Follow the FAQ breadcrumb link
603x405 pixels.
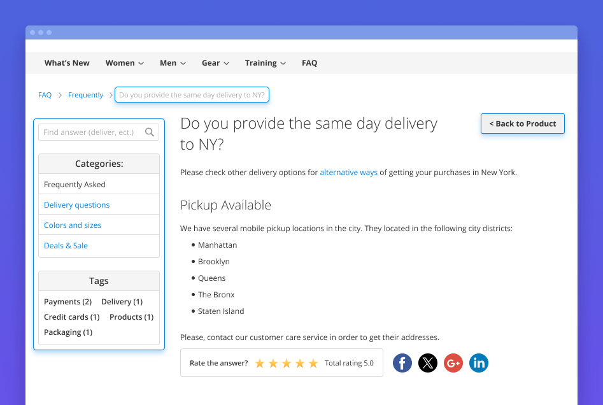tap(45, 95)
